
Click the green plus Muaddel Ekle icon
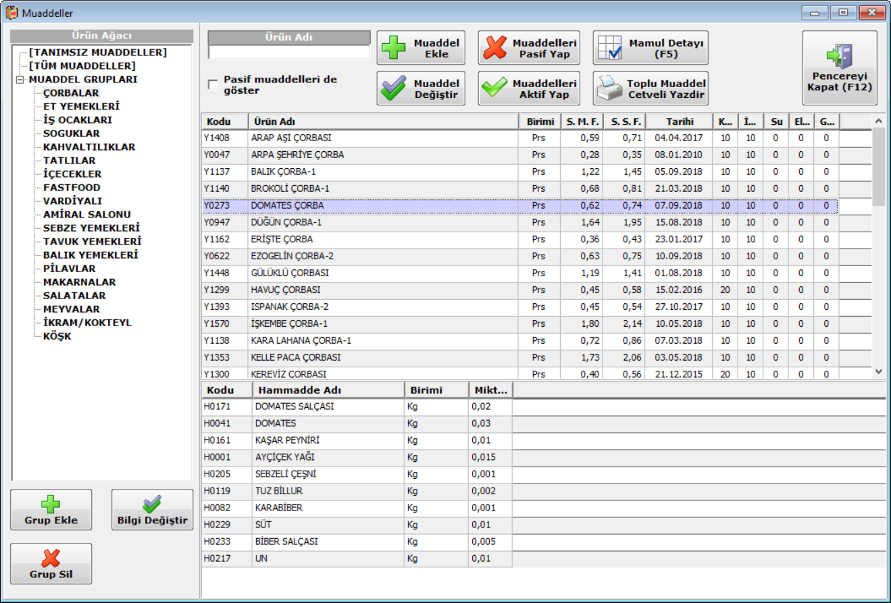[x=394, y=48]
